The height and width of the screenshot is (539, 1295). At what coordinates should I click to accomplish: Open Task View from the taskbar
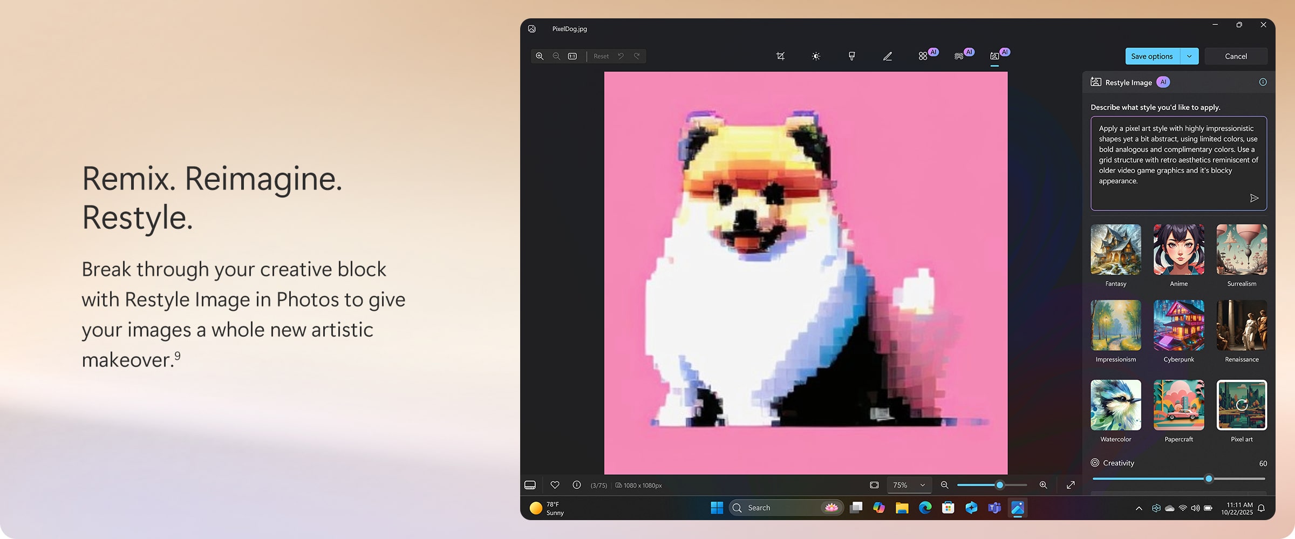click(x=856, y=508)
